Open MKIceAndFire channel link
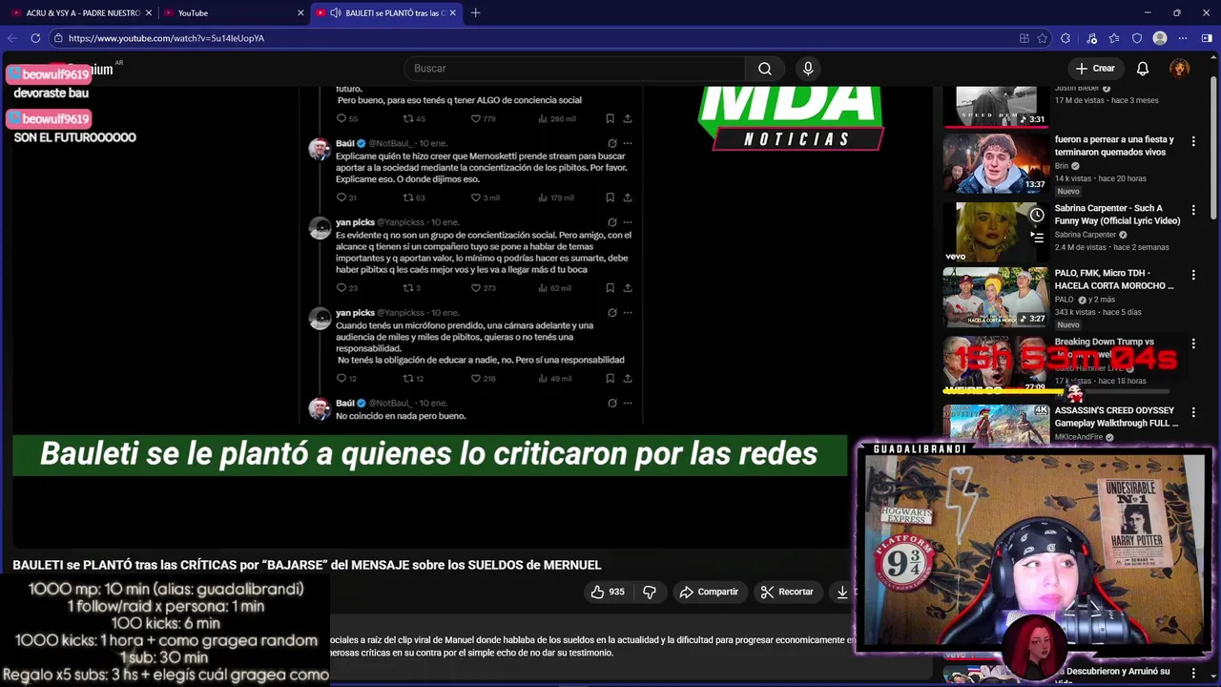The image size is (1221, 687). click(1079, 437)
